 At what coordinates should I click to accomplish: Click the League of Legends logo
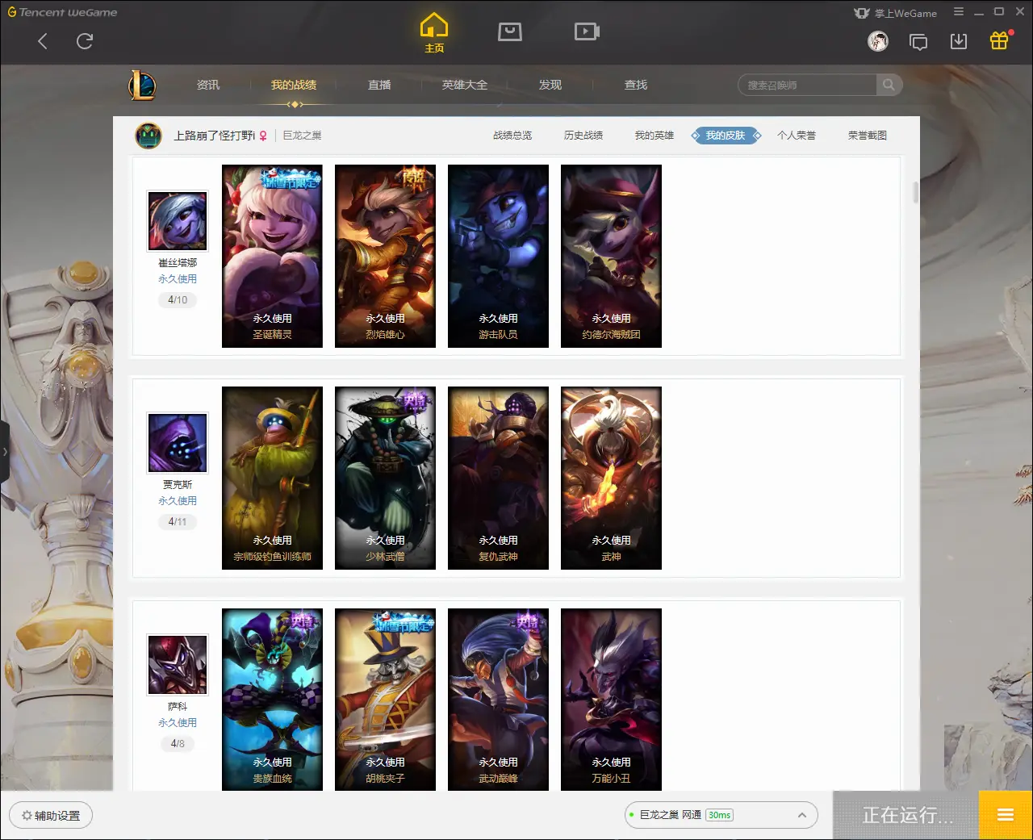coord(142,85)
